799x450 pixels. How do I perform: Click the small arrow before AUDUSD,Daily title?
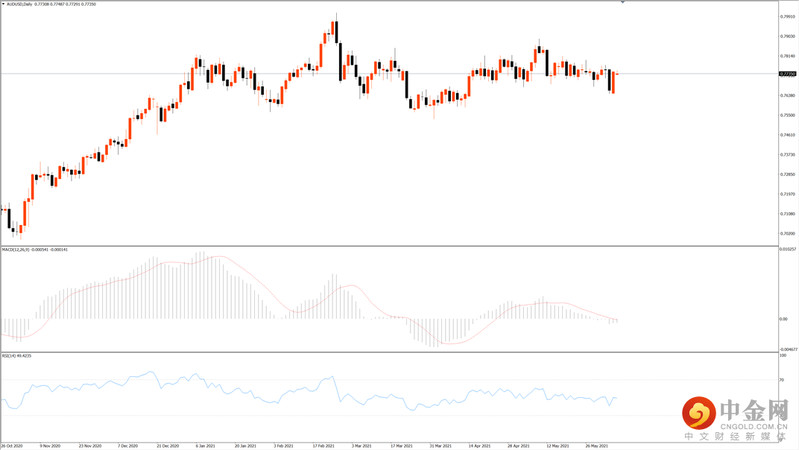[3, 4]
